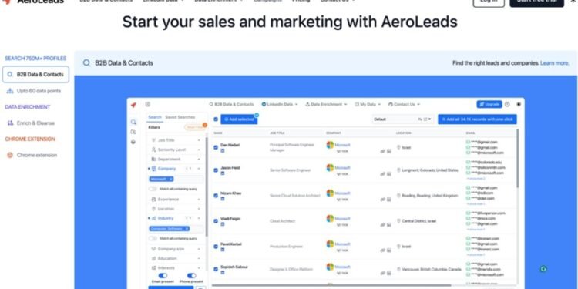Click the Microsoft logo in Dan Hadari row
Image resolution: width=578 pixels, height=289 pixels.
[x=330, y=145]
